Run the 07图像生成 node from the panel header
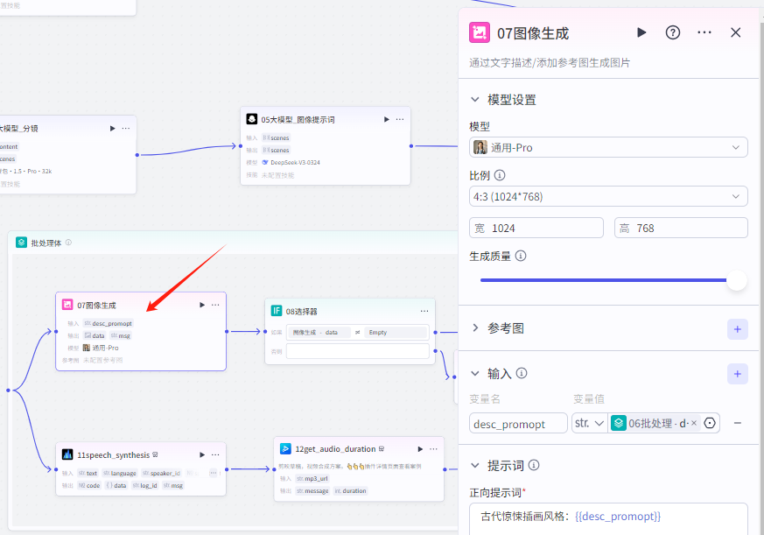The width and height of the screenshot is (764, 535). pyautogui.click(x=641, y=32)
